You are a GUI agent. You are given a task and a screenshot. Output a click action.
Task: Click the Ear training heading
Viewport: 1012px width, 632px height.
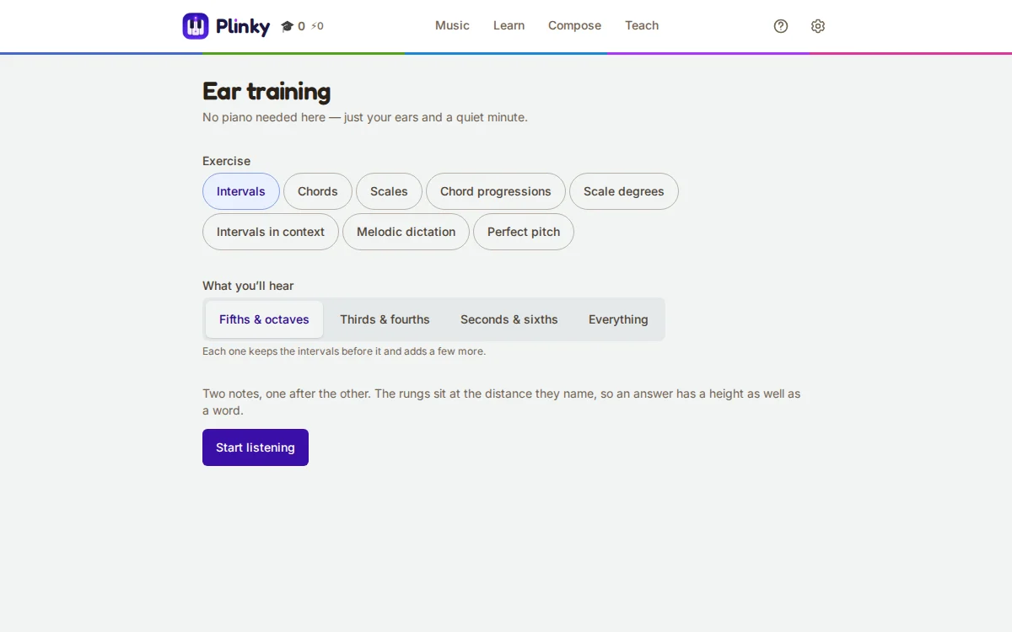pyautogui.click(x=266, y=91)
